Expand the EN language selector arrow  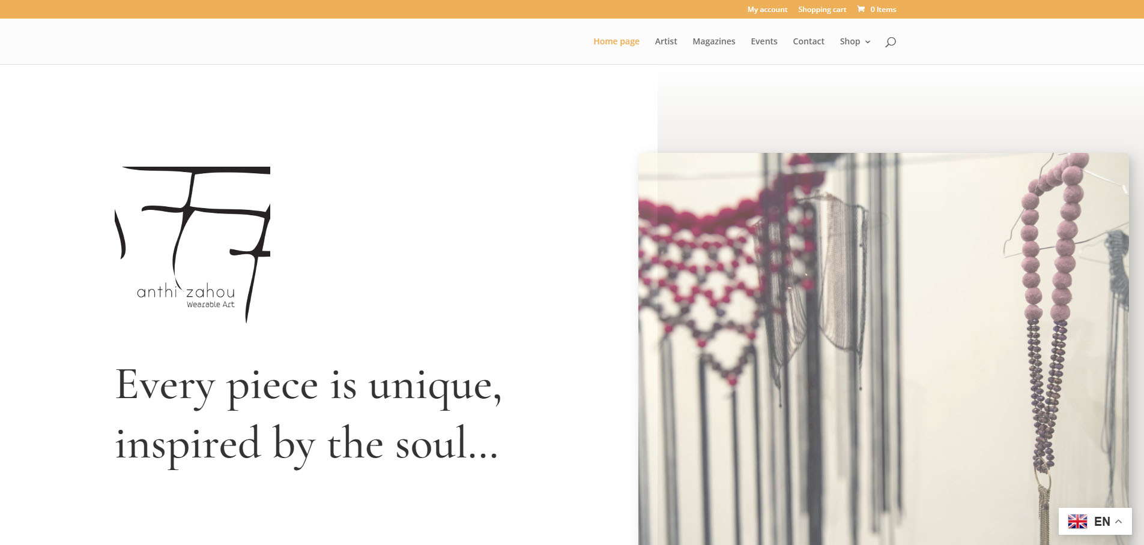(1118, 522)
